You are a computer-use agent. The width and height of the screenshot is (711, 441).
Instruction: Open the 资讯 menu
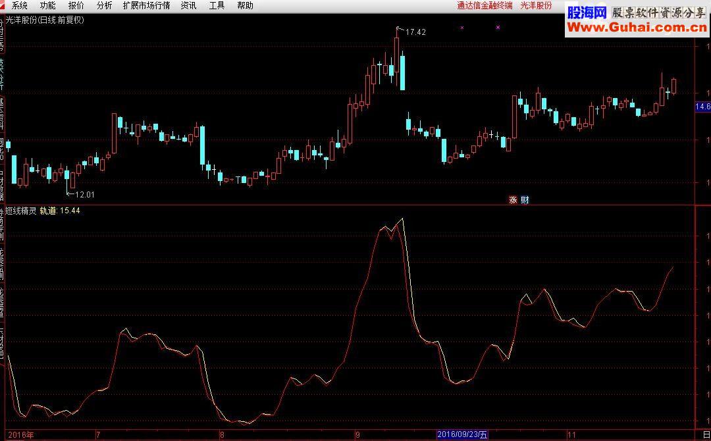pyautogui.click(x=189, y=5)
